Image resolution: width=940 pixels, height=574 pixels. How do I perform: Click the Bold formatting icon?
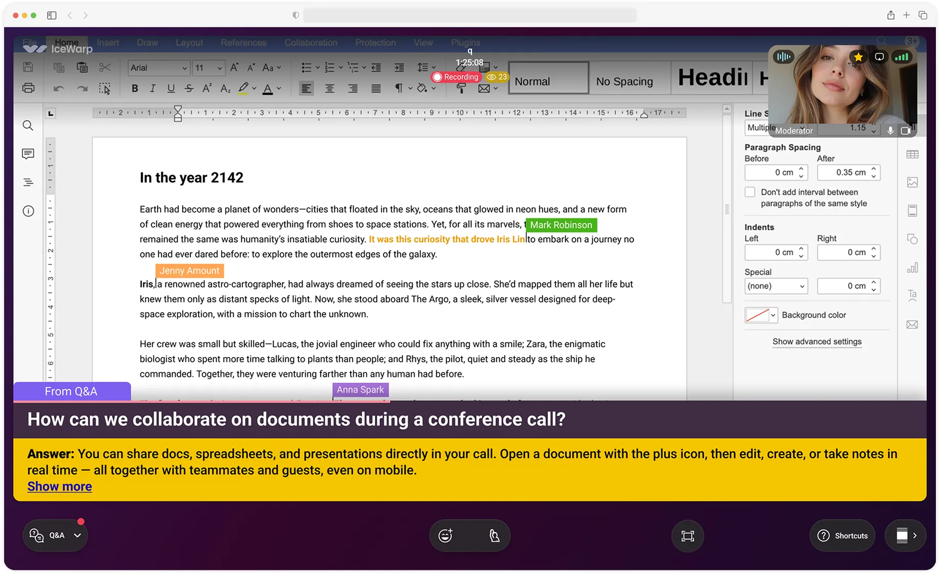pyautogui.click(x=135, y=89)
